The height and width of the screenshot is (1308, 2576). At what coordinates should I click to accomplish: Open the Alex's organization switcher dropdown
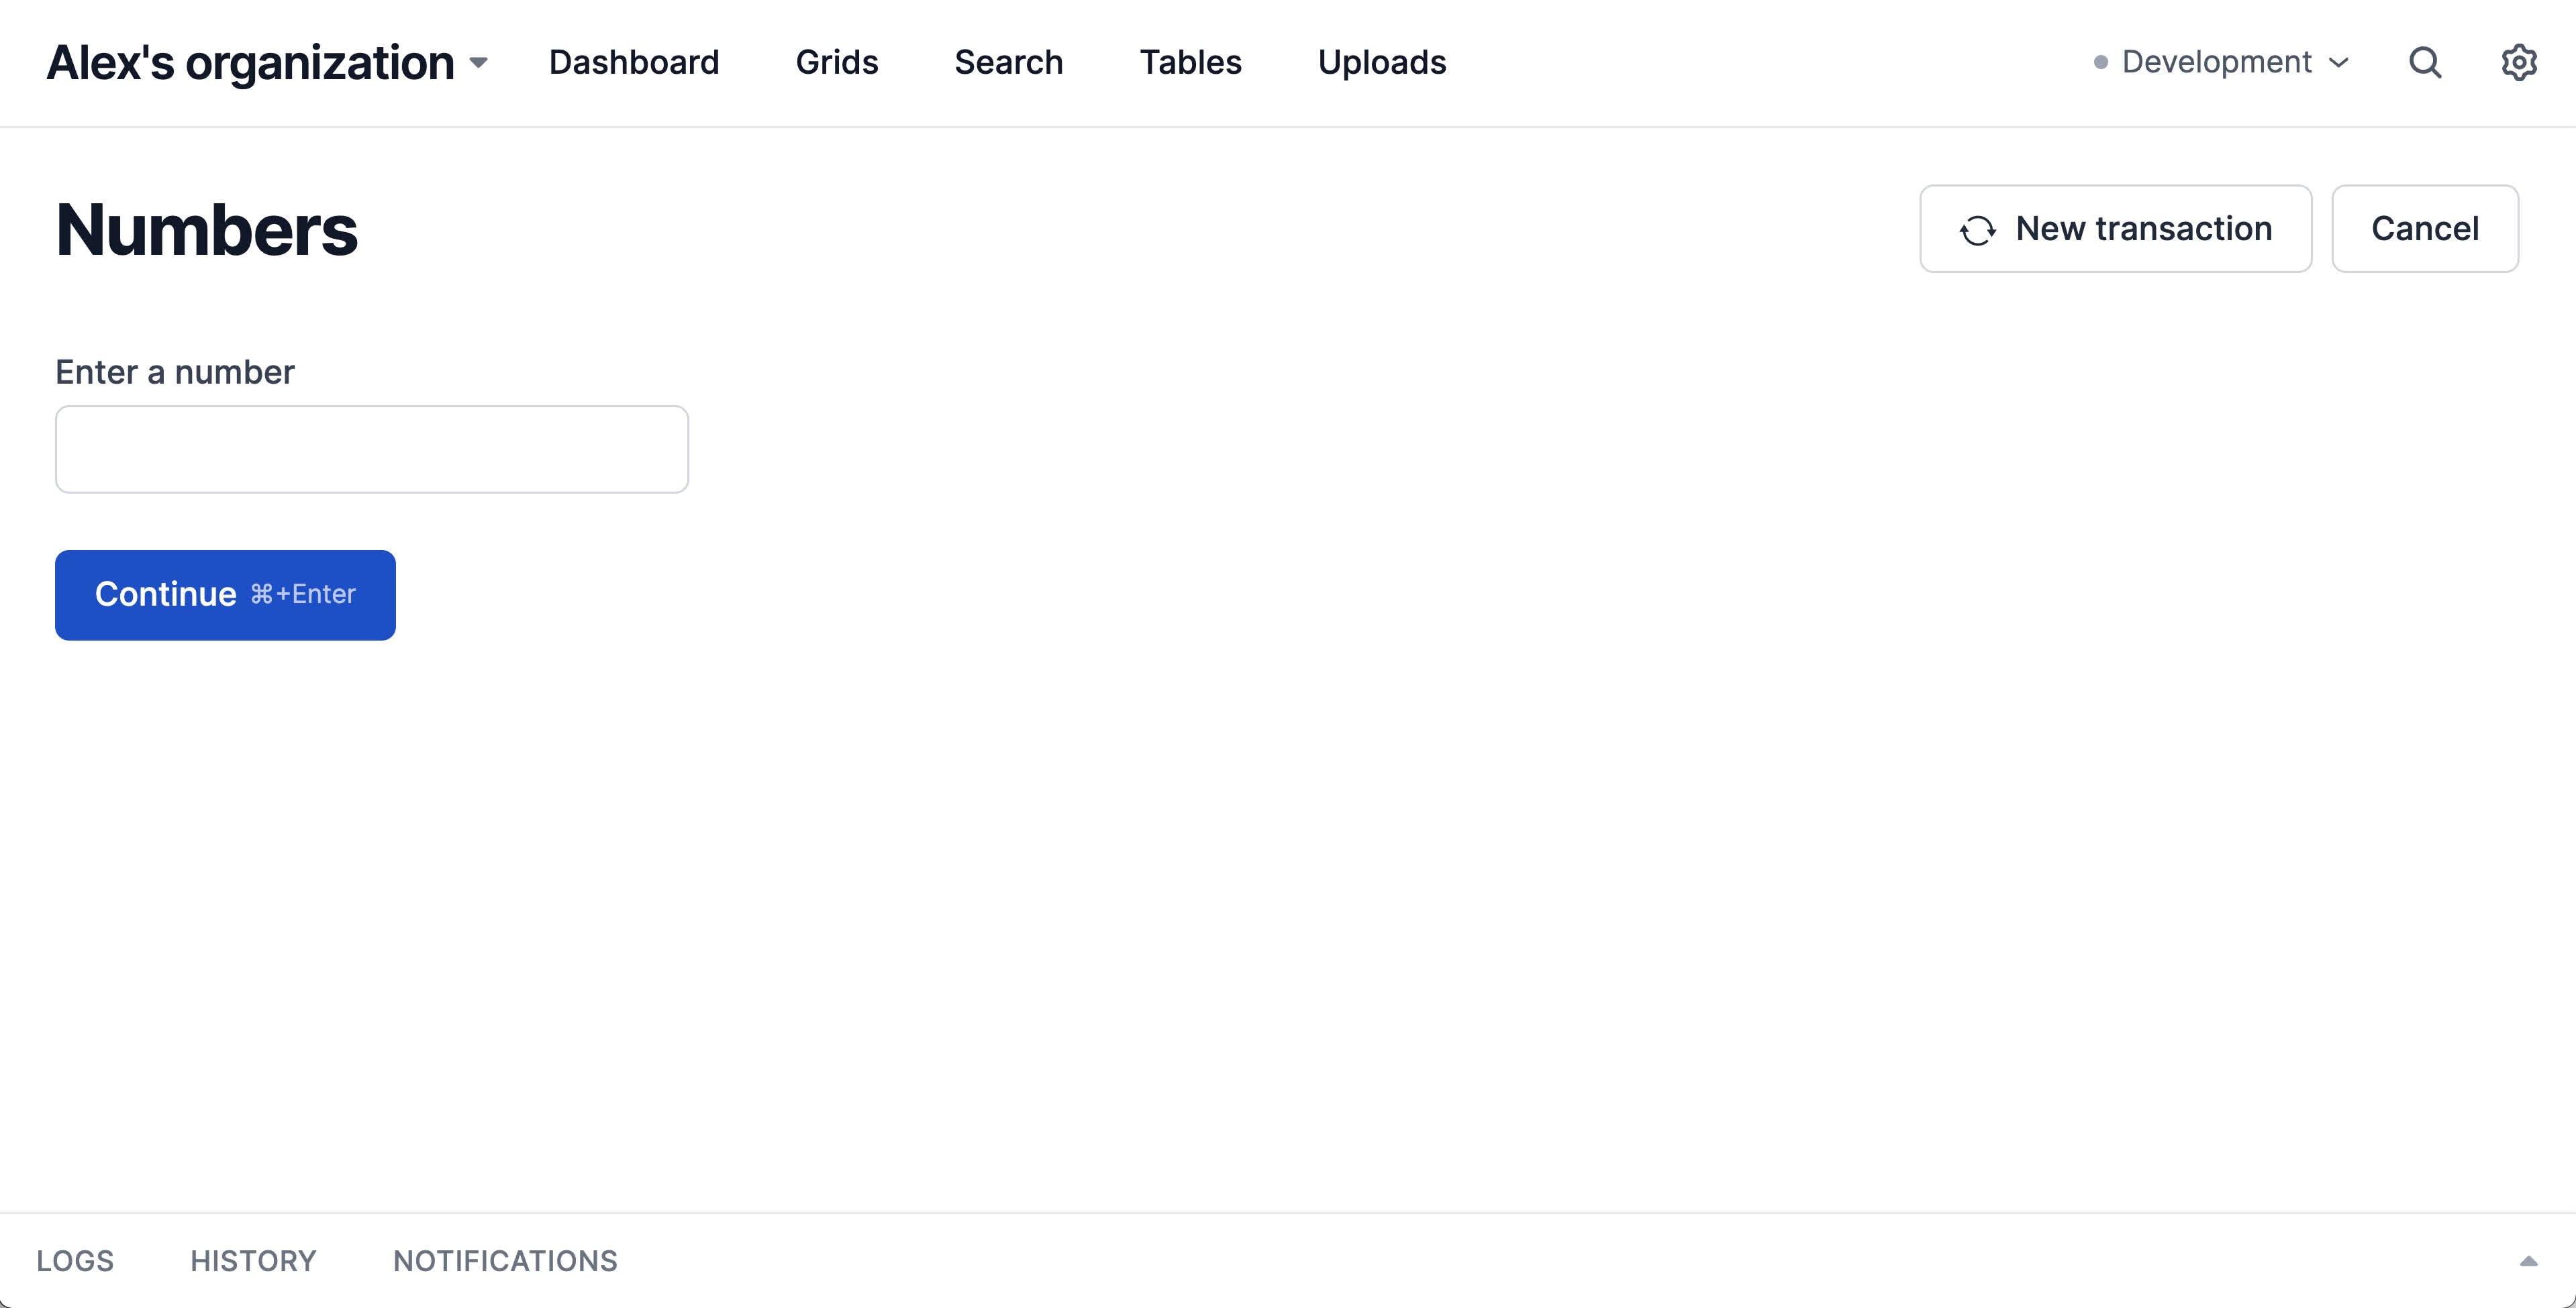(267, 63)
